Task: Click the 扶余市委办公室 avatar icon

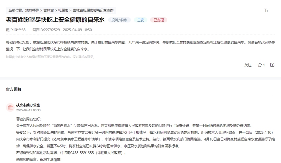Action: (10, 107)
